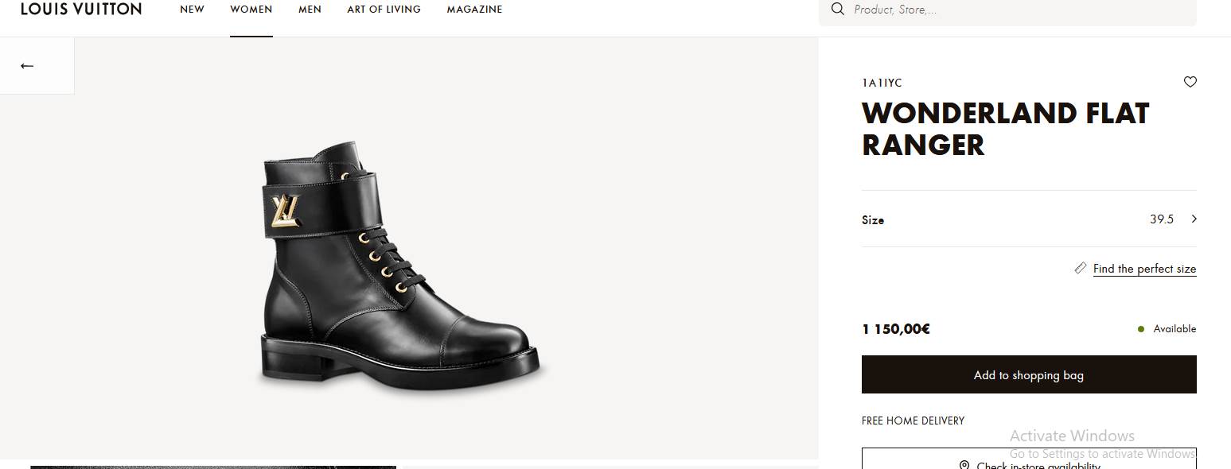1231x469 pixels.
Task: Click the gold LV buckle on boot
Action: coord(284,211)
